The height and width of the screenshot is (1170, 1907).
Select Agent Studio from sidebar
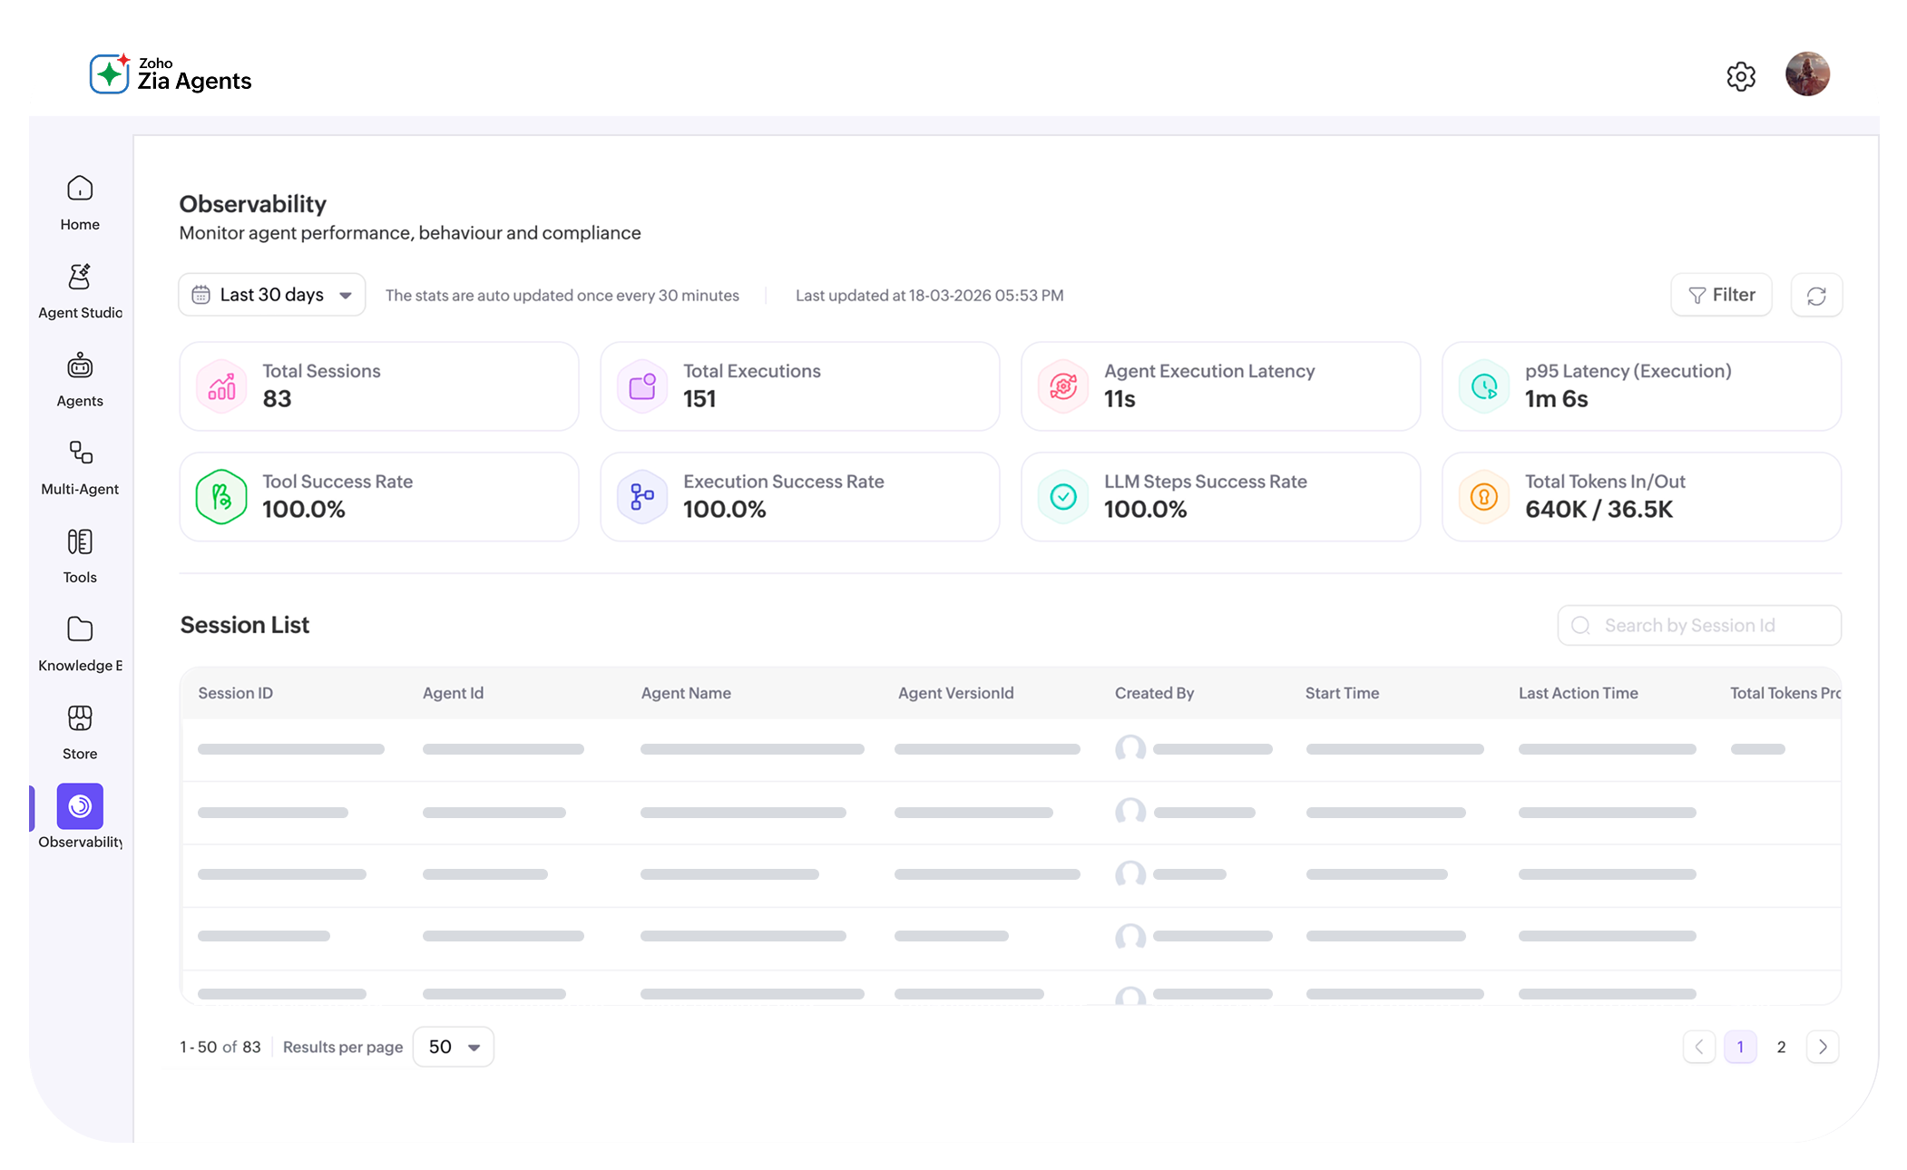pos(79,290)
